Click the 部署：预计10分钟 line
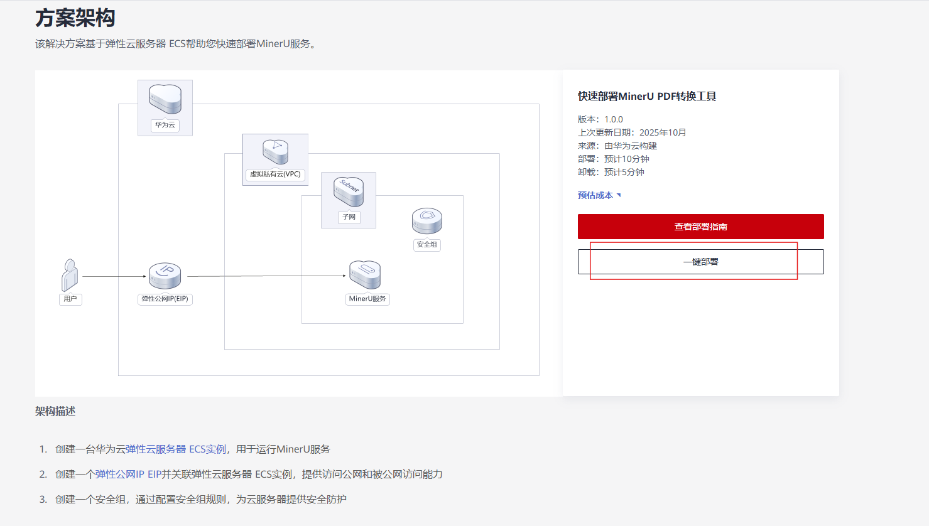This screenshot has width=929, height=526. pos(614,159)
